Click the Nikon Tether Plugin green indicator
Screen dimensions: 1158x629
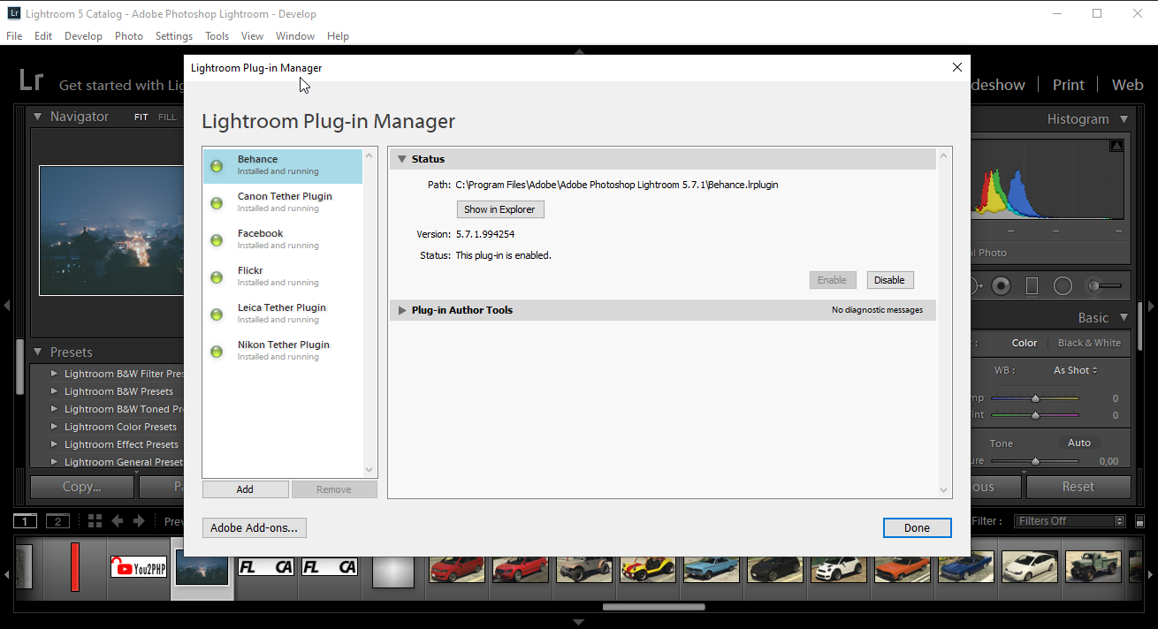point(217,352)
